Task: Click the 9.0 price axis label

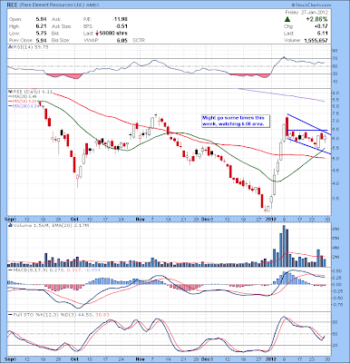Action: click(x=335, y=93)
